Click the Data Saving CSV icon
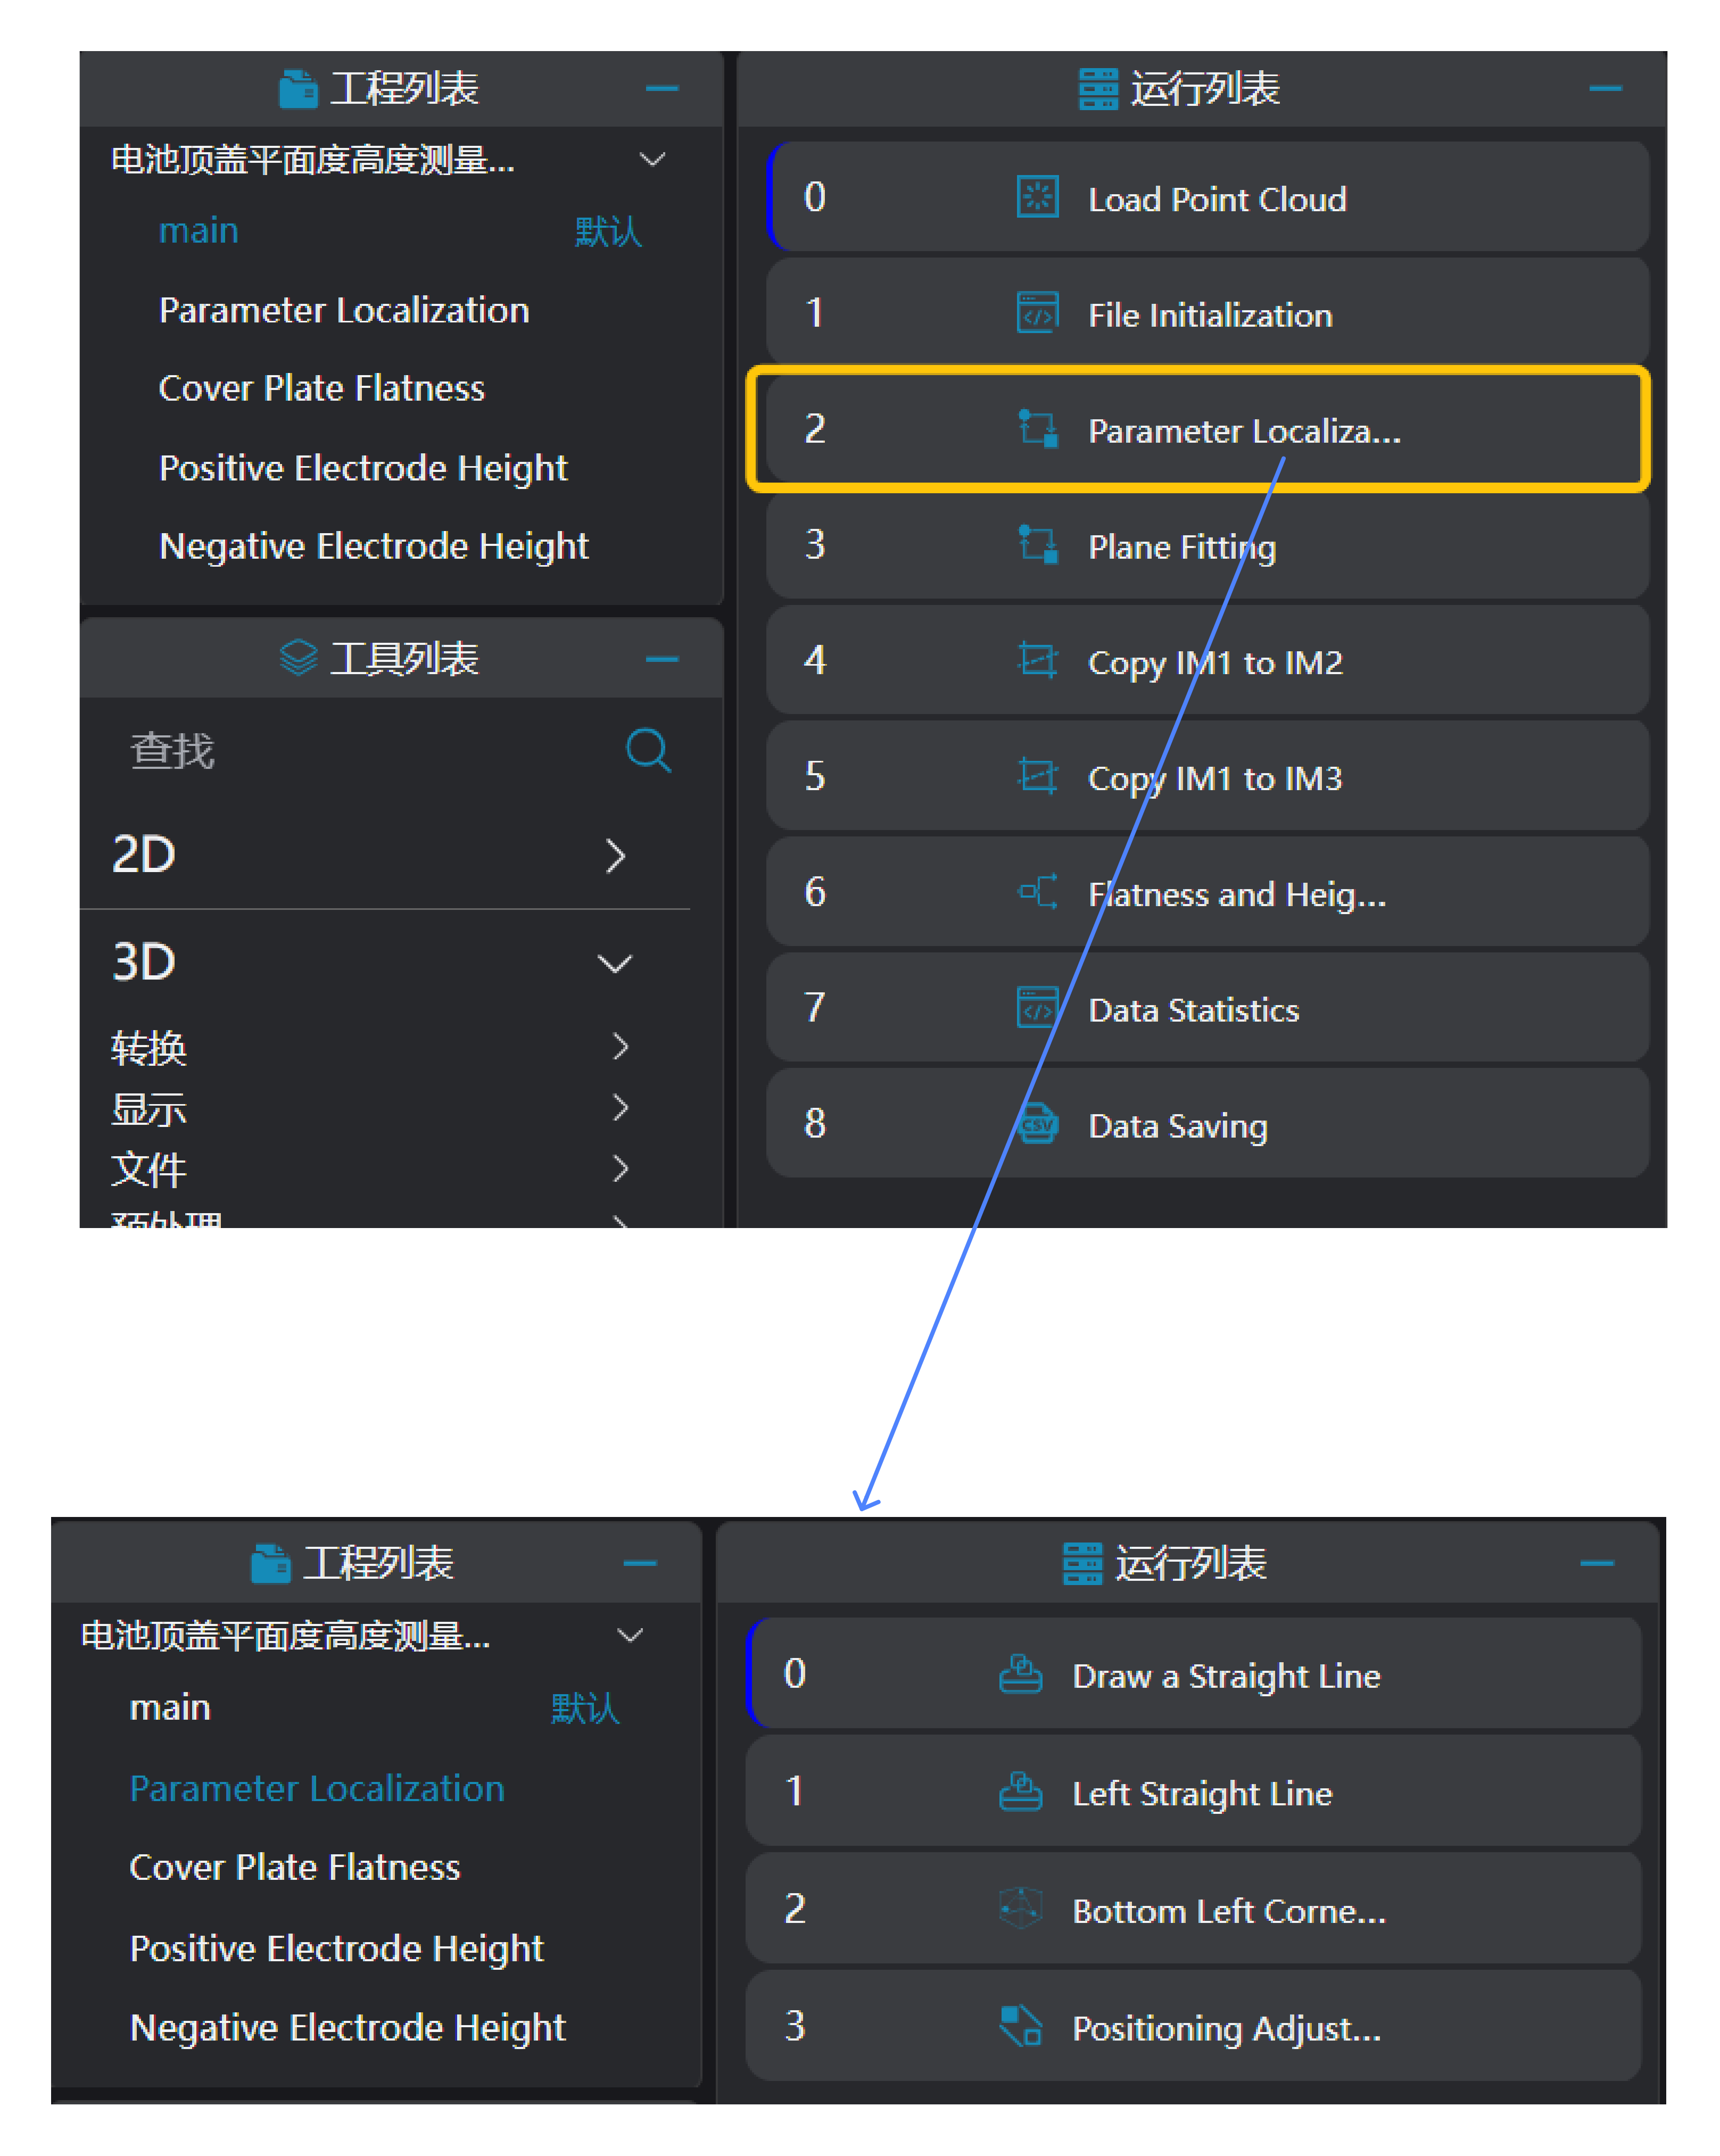Viewport: 1720px width, 2156px height. point(1037,1124)
